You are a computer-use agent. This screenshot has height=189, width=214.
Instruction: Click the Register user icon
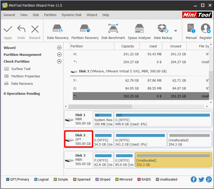(206, 28)
